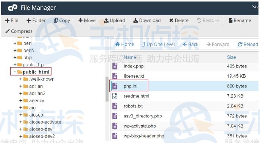Expand the public_ftp folder tree node
The width and height of the screenshot is (260, 143).
click(x=15, y=65)
